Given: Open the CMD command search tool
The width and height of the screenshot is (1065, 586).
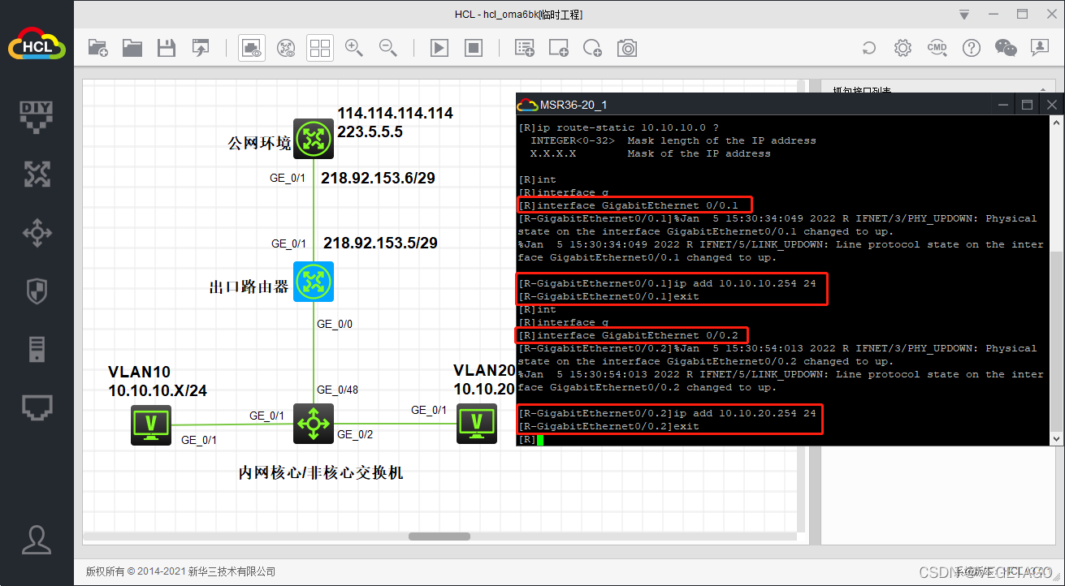Looking at the screenshot, I should (937, 49).
